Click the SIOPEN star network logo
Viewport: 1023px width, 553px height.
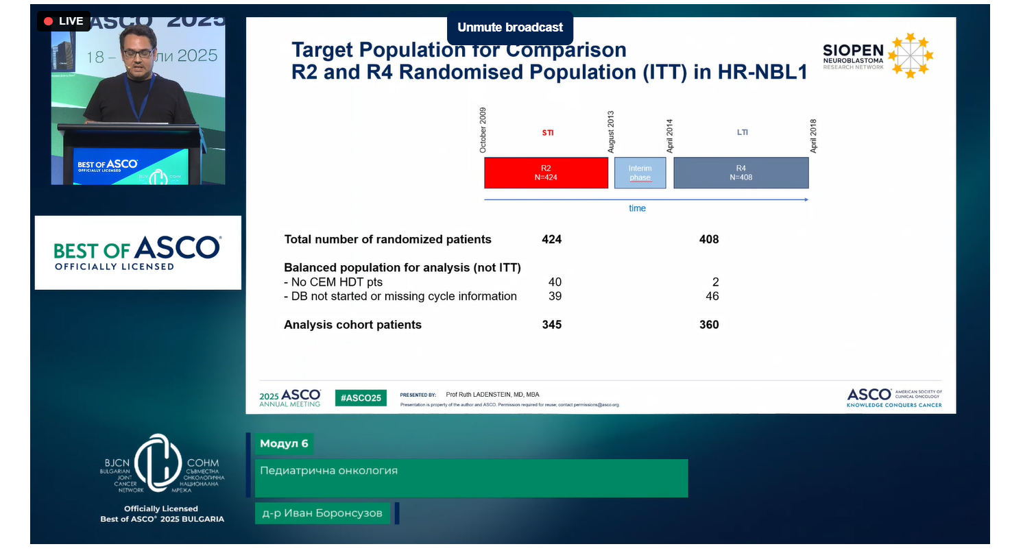[x=911, y=55]
